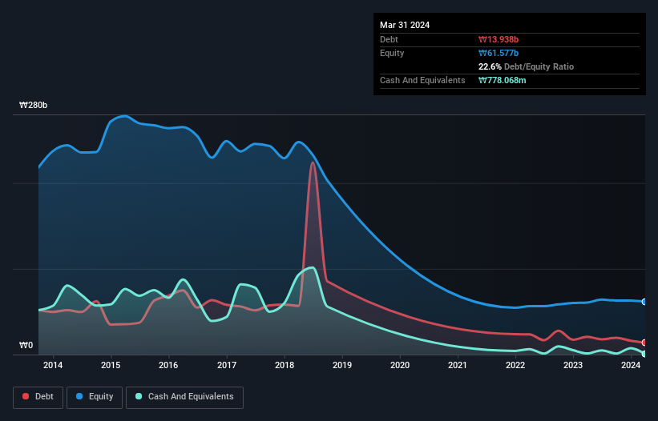Click the teal Cash endpoint marker for 2024

coord(644,354)
